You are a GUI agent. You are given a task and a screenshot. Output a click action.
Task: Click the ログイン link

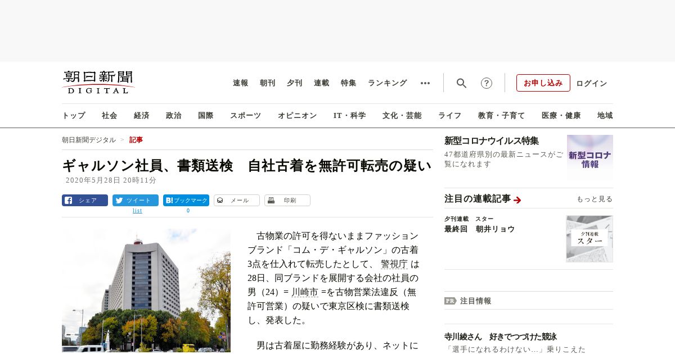pos(592,83)
